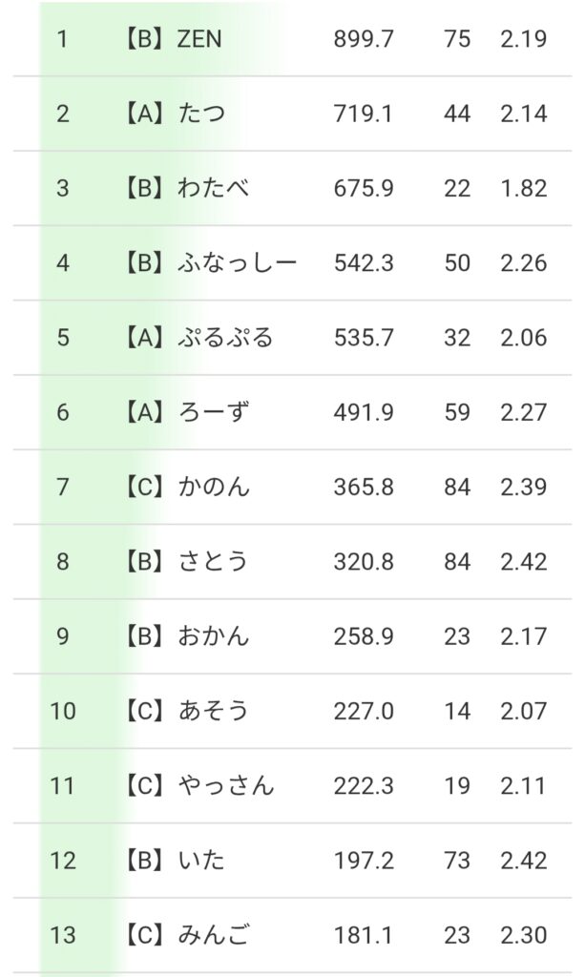Click the score 899.7

364,40
